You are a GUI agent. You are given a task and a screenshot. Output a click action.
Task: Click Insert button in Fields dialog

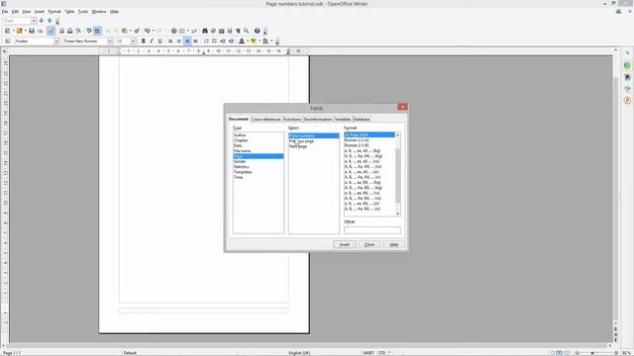tap(345, 244)
